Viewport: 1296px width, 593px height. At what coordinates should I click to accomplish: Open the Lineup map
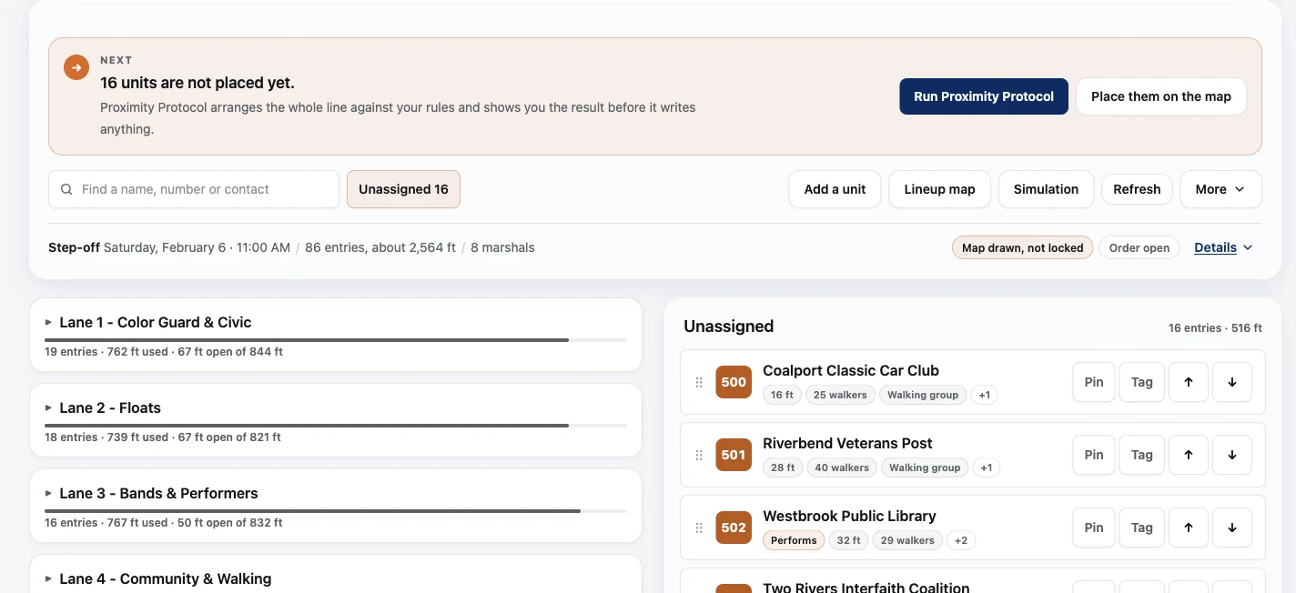939,189
